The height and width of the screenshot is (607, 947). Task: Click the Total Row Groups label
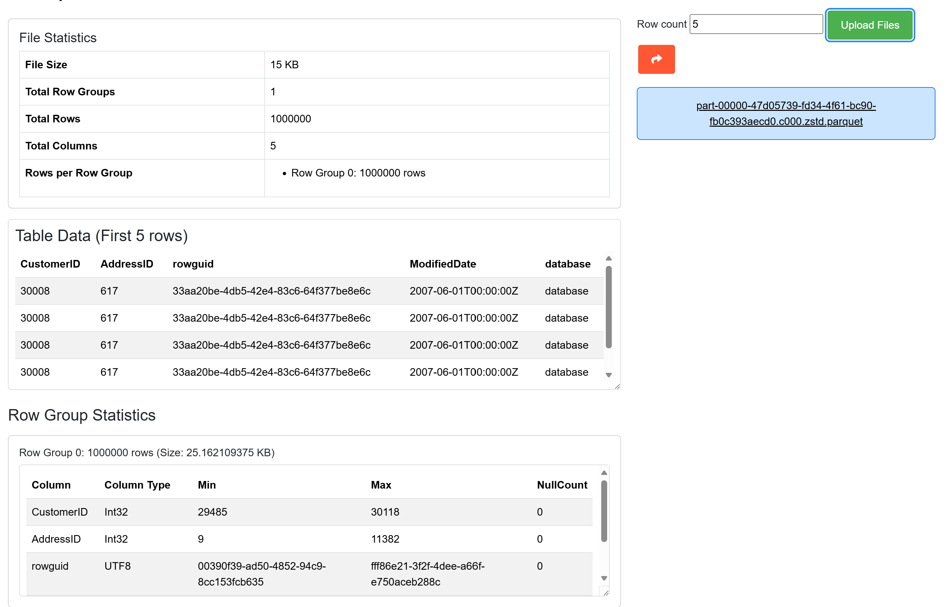pyautogui.click(x=70, y=91)
